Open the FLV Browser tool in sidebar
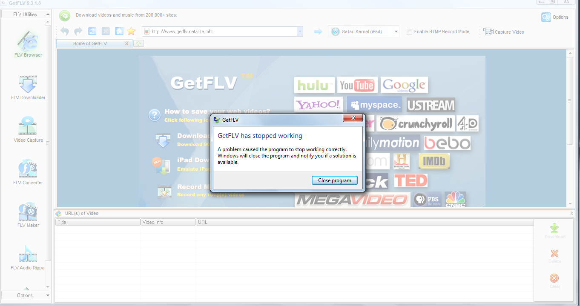The image size is (580, 306). point(28,44)
